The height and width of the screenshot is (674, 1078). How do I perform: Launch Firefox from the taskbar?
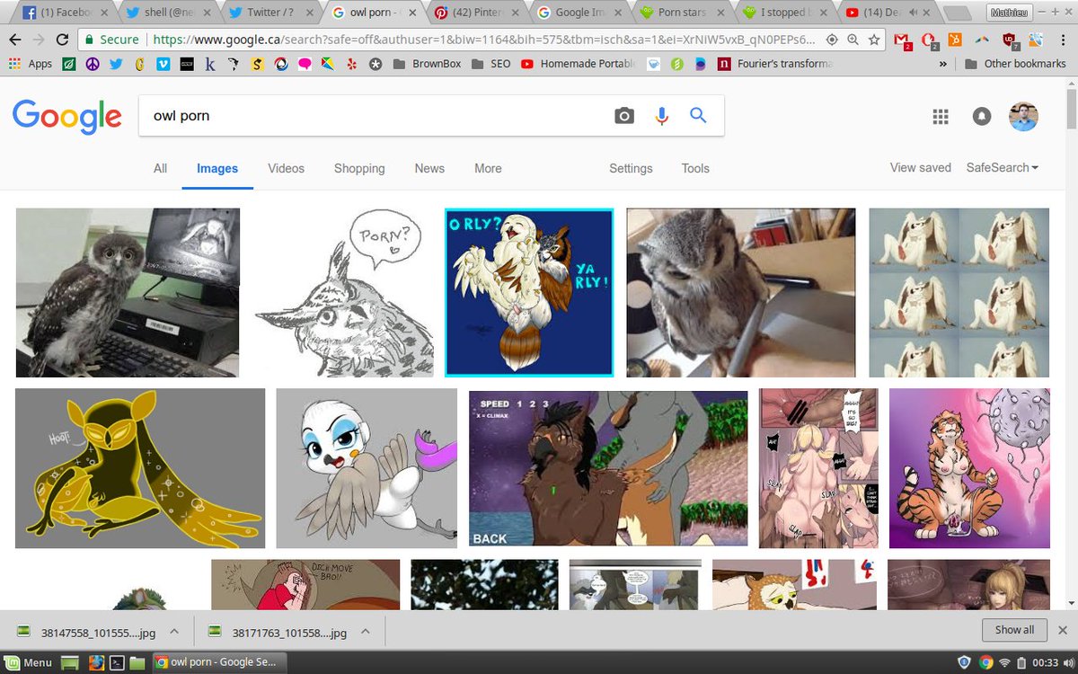click(x=94, y=662)
